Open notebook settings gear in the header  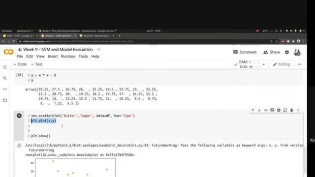287,52
